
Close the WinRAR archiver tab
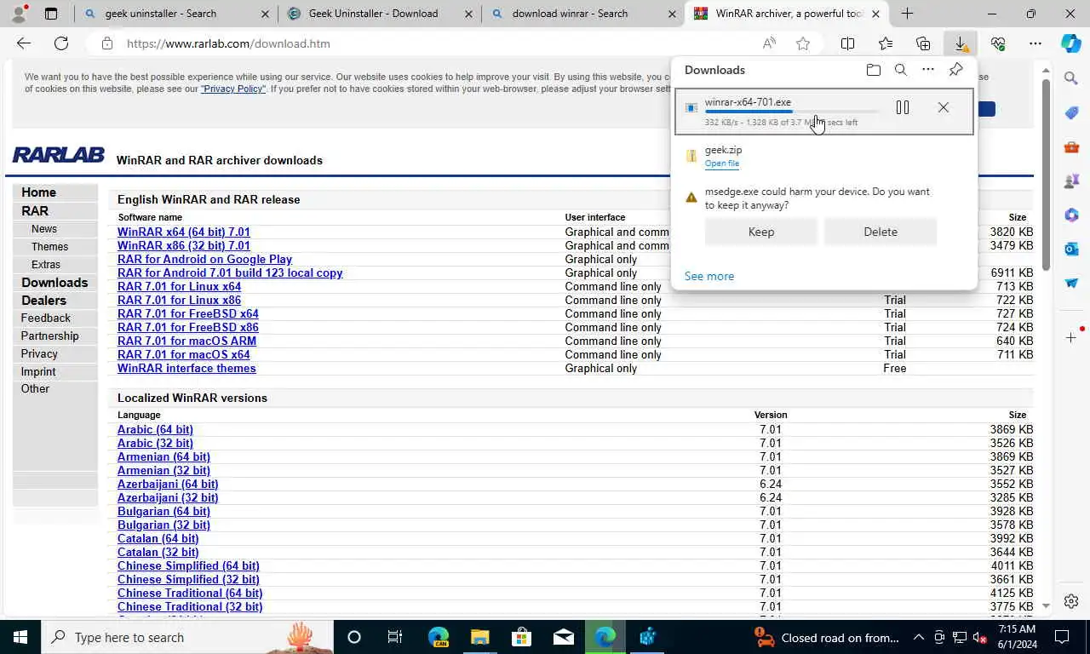click(x=875, y=14)
